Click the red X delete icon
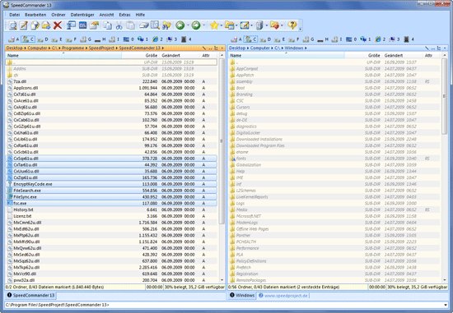 (58, 25)
